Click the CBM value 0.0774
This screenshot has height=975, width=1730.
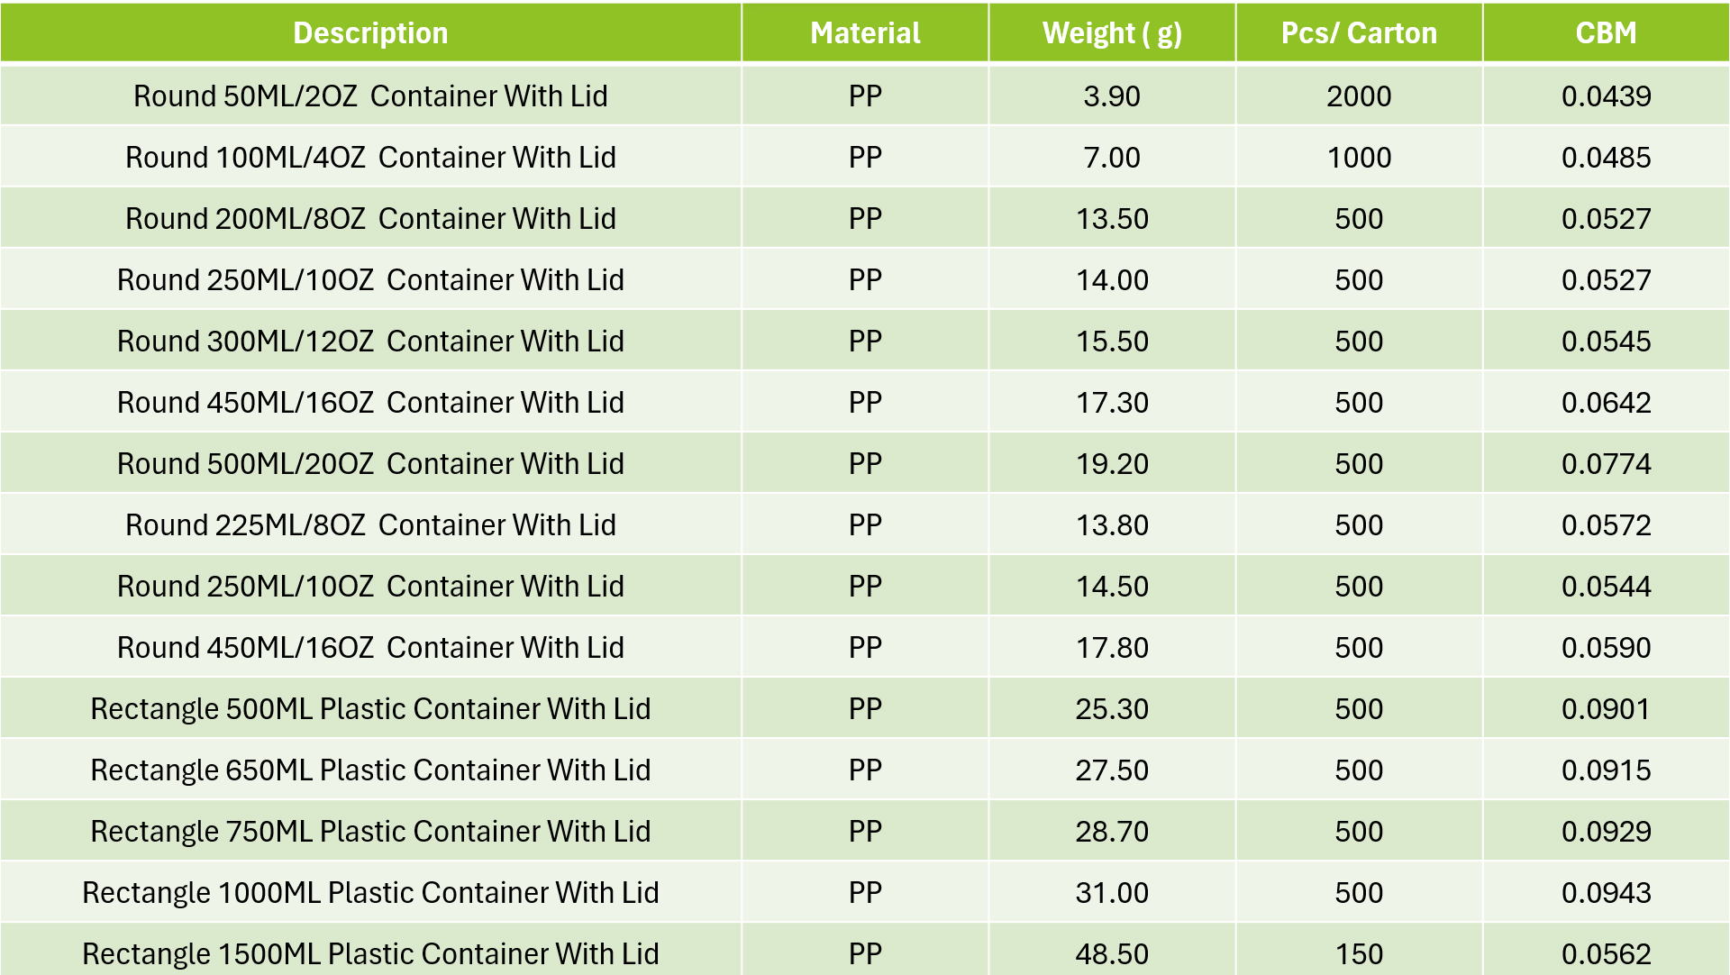[x=1606, y=463]
